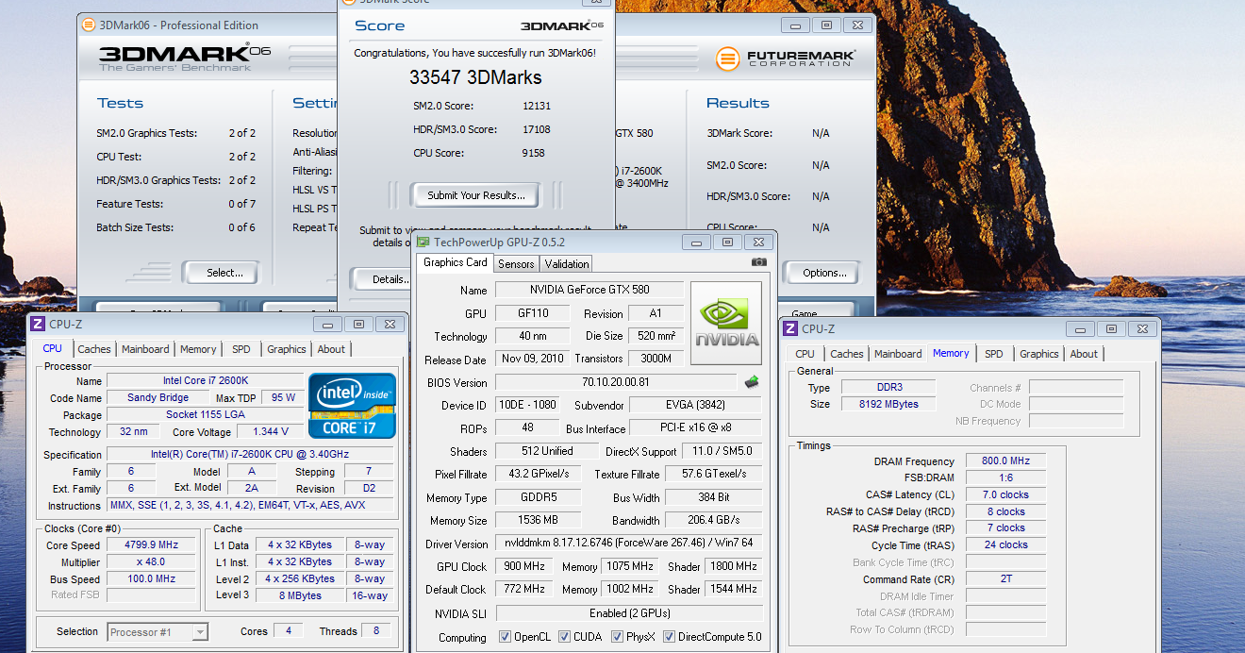Viewport: 1245px width, 653px height.
Task: Click the left CPU-Z window title icon
Action: (x=38, y=325)
